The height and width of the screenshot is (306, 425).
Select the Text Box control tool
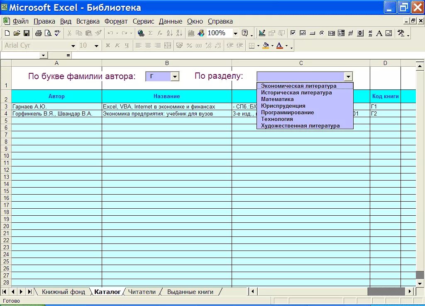[303, 33]
